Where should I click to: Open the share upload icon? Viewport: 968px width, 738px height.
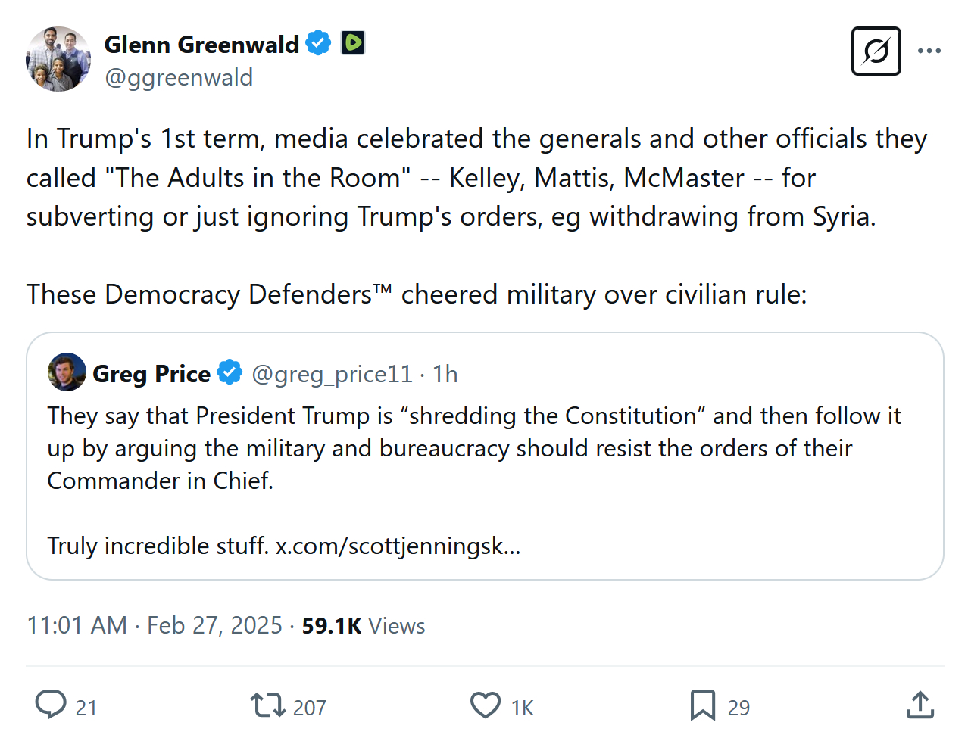[x=920, y=705]
